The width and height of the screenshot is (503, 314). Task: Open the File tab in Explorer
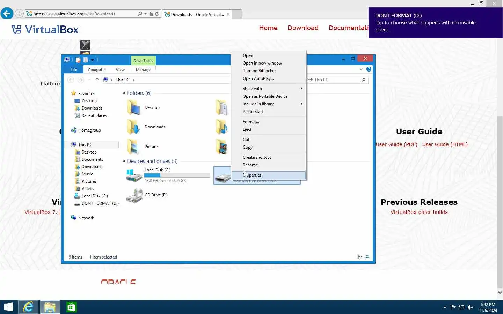(74, 69)
